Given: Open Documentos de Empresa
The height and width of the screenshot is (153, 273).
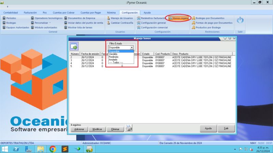Looking at the screenshot, I should point(81,18).
